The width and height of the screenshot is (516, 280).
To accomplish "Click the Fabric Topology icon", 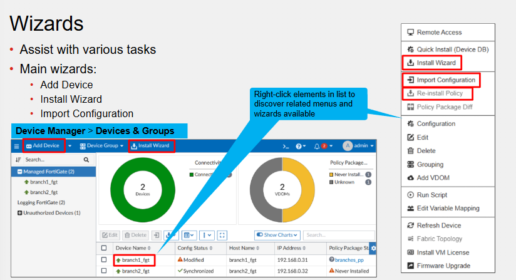I will pyautogui.click(x=410, y=239).
